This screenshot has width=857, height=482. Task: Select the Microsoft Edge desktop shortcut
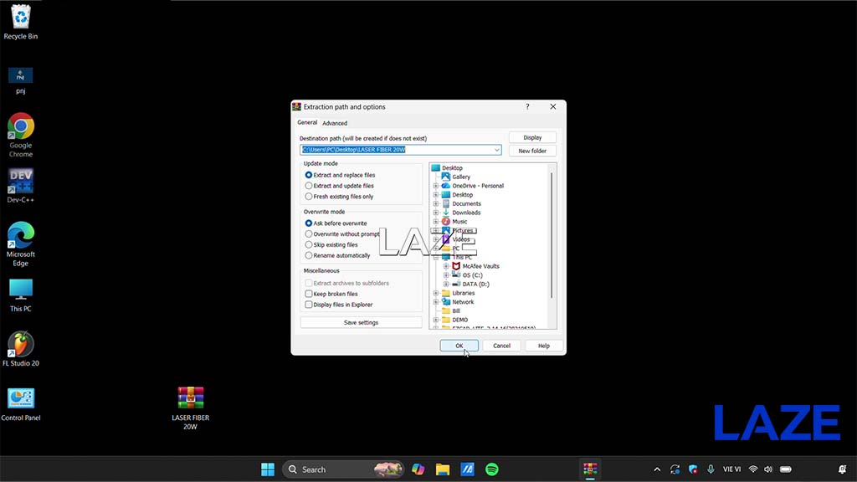point(21,244)
